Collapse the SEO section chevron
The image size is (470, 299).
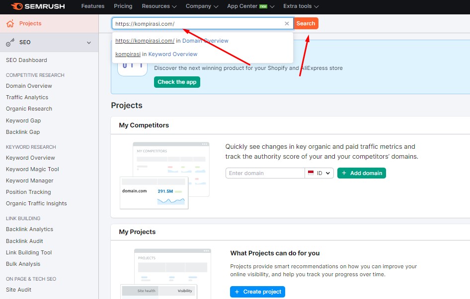(89, 43)
